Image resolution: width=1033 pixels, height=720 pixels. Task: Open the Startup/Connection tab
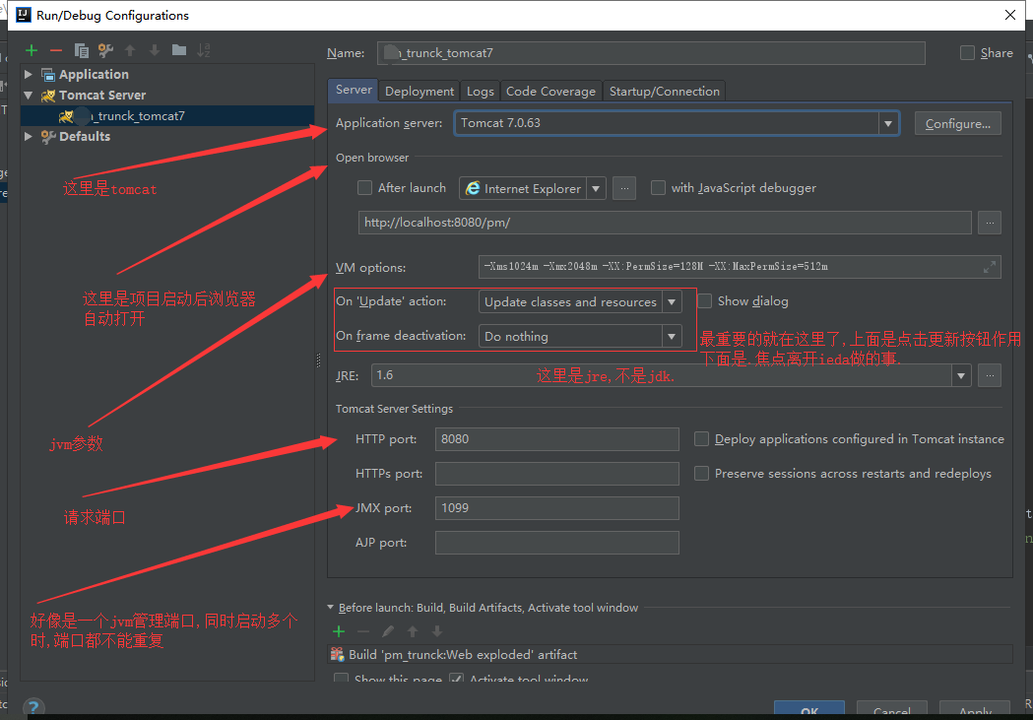(664, 91)
